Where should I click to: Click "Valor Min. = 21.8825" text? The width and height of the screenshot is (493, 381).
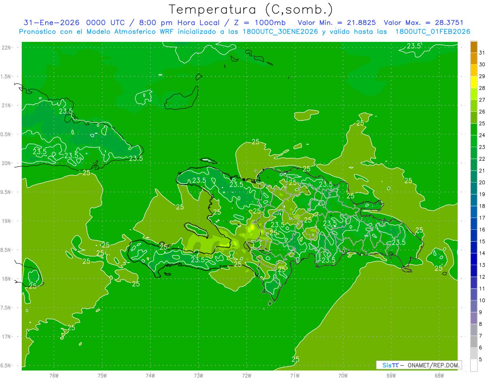pos(337,23)
